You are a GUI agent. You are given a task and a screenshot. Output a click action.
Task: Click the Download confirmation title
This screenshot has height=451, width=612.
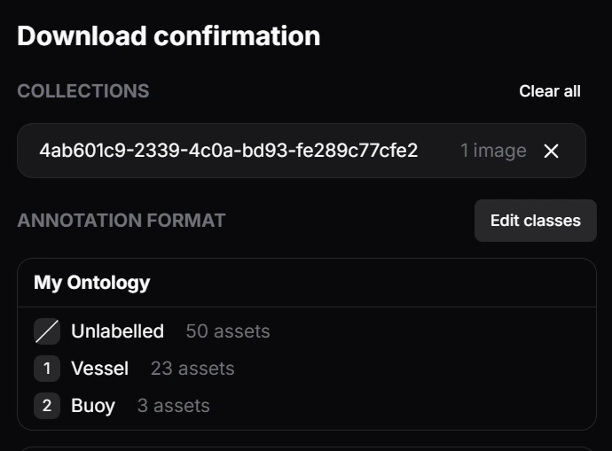[x=169, y=36]
